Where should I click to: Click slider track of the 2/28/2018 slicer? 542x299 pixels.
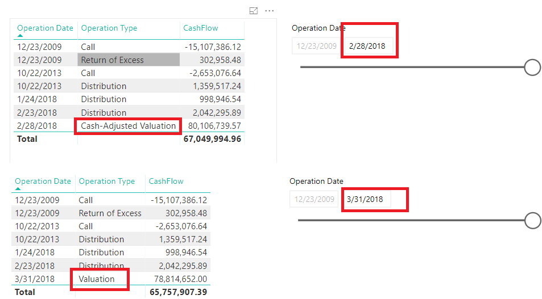(x=412, y=67)
